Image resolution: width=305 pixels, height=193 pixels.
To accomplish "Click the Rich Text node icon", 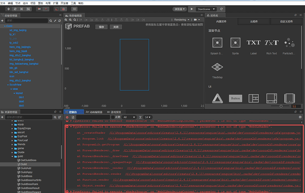I will (x=271, y=42).
